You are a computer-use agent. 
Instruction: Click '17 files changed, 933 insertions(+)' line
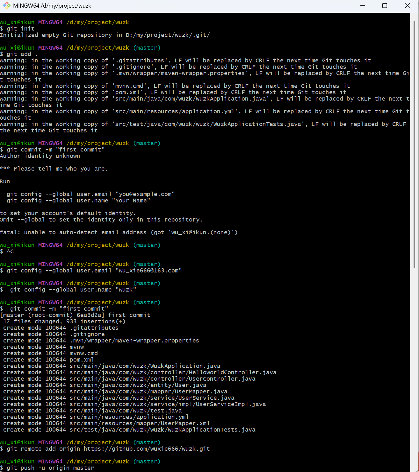[x=64, y=321]
